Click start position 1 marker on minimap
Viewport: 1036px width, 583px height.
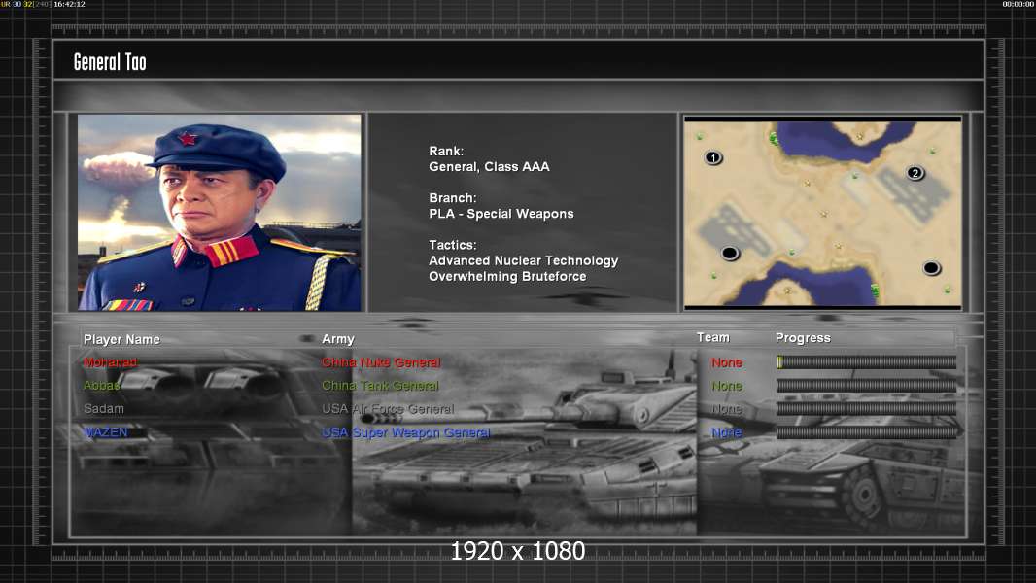[x=712, y=157]
